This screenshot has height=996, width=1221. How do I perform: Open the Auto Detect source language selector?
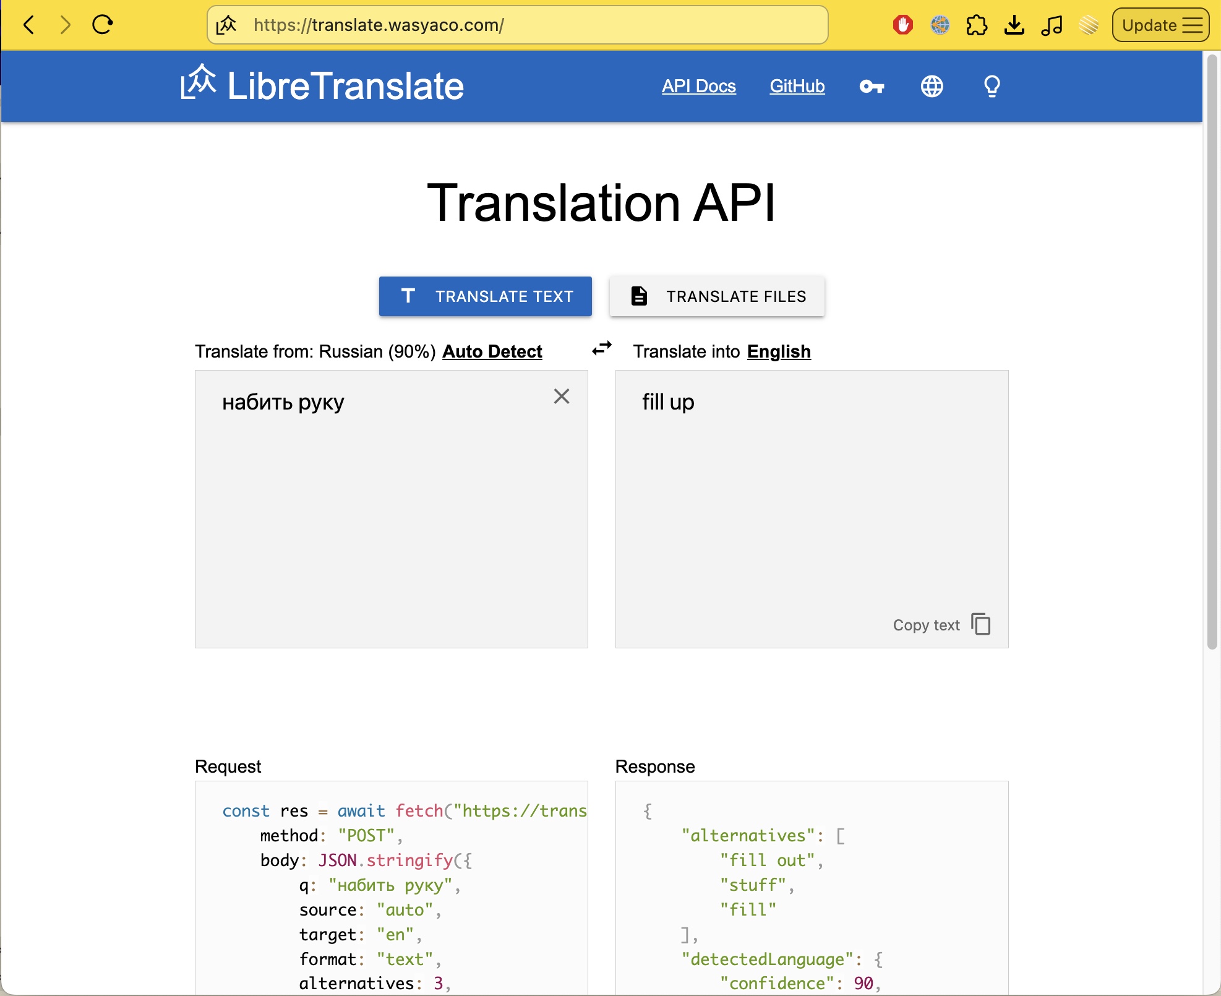(491, 351)
